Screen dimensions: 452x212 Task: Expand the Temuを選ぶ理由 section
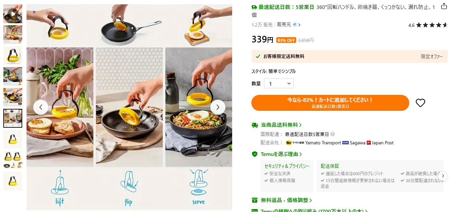pos(277,154)
